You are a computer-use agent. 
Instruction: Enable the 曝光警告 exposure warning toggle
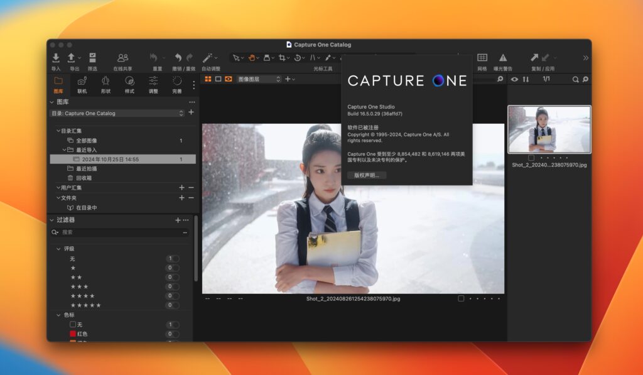(503, 58)
